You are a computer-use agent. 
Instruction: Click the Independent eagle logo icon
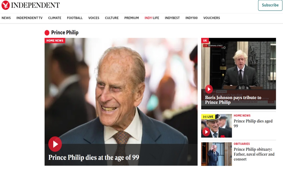click(x=5, y=5)
